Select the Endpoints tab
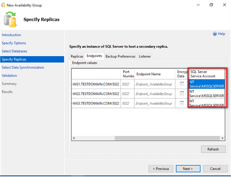Screen dimensions: 231x177 [x=94, y=56]
